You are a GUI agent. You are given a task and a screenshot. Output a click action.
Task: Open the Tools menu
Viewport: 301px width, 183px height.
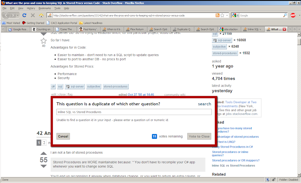[x=57, y=8]
